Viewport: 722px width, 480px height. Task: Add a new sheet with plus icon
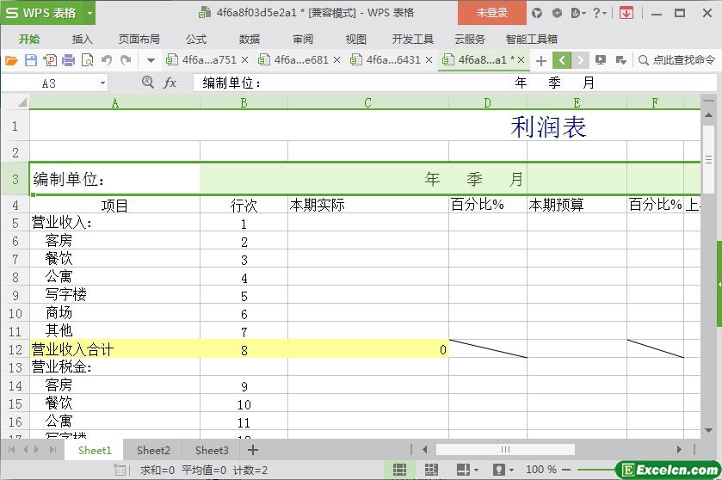coord(253,450)
